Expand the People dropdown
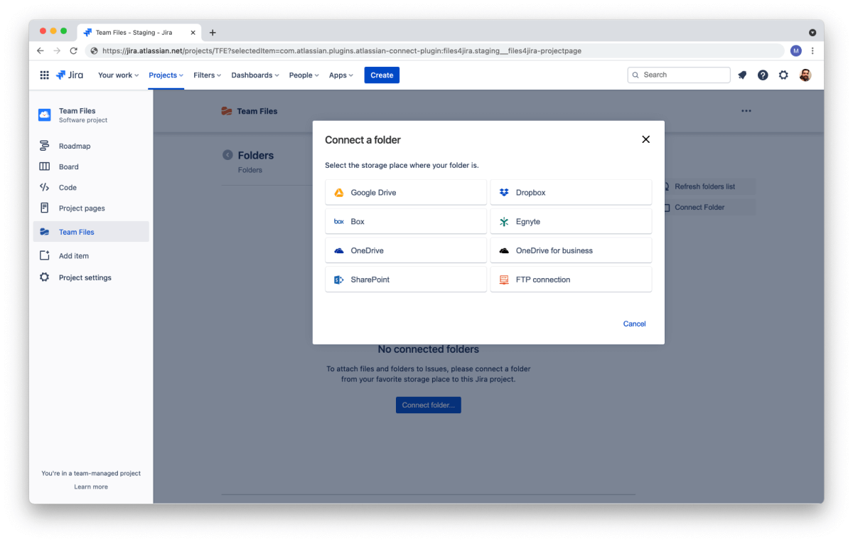The height and width of the screenshot is (542, 853). (304, 75)
